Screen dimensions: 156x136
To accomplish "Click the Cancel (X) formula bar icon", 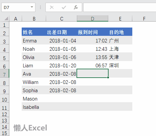I will (x=52, y=7).
